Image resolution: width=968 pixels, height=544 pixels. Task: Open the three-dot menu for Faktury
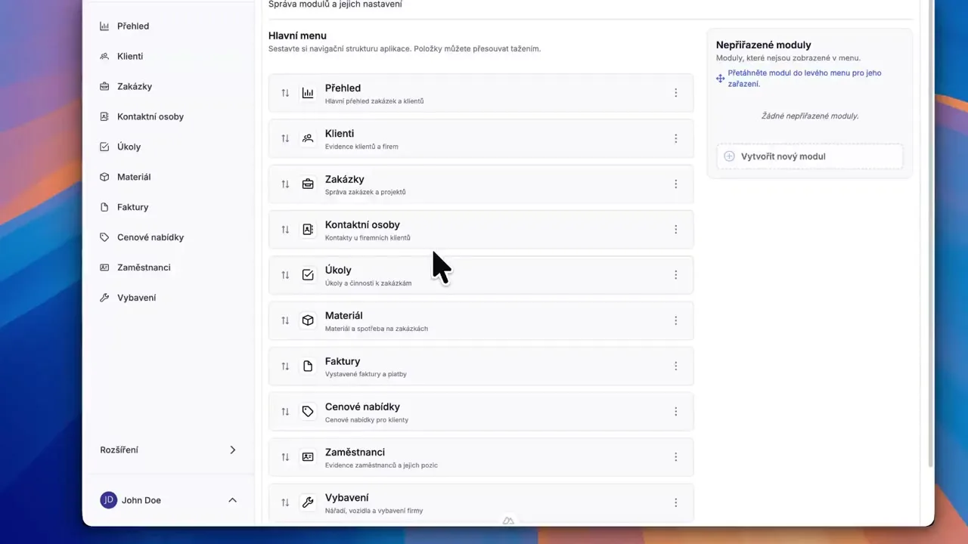[675, 366]
